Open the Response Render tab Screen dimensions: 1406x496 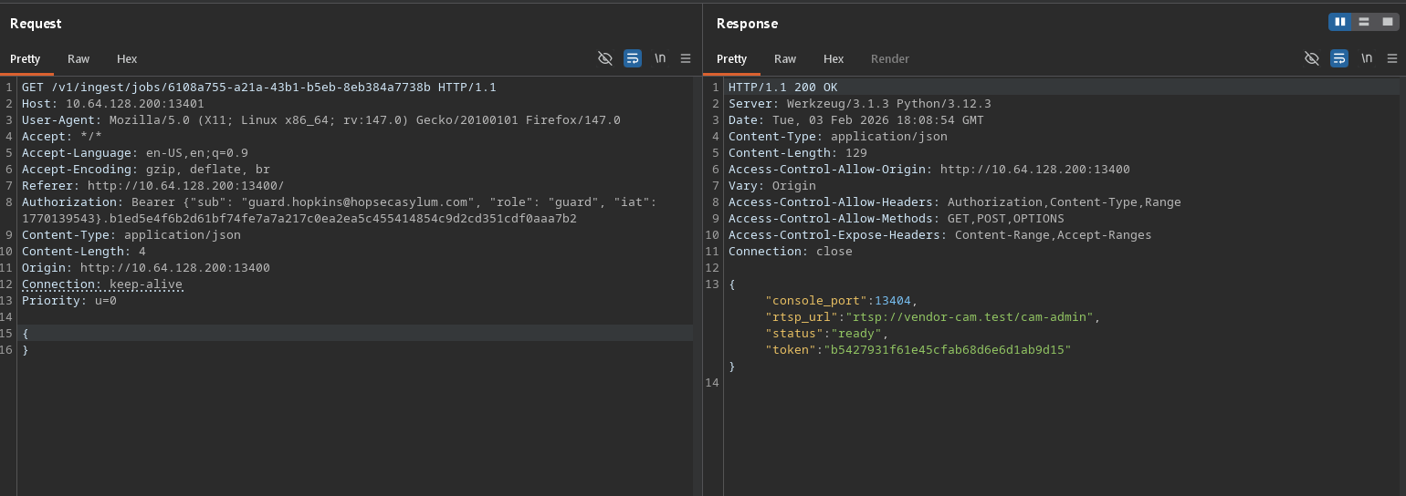(889, 59)
